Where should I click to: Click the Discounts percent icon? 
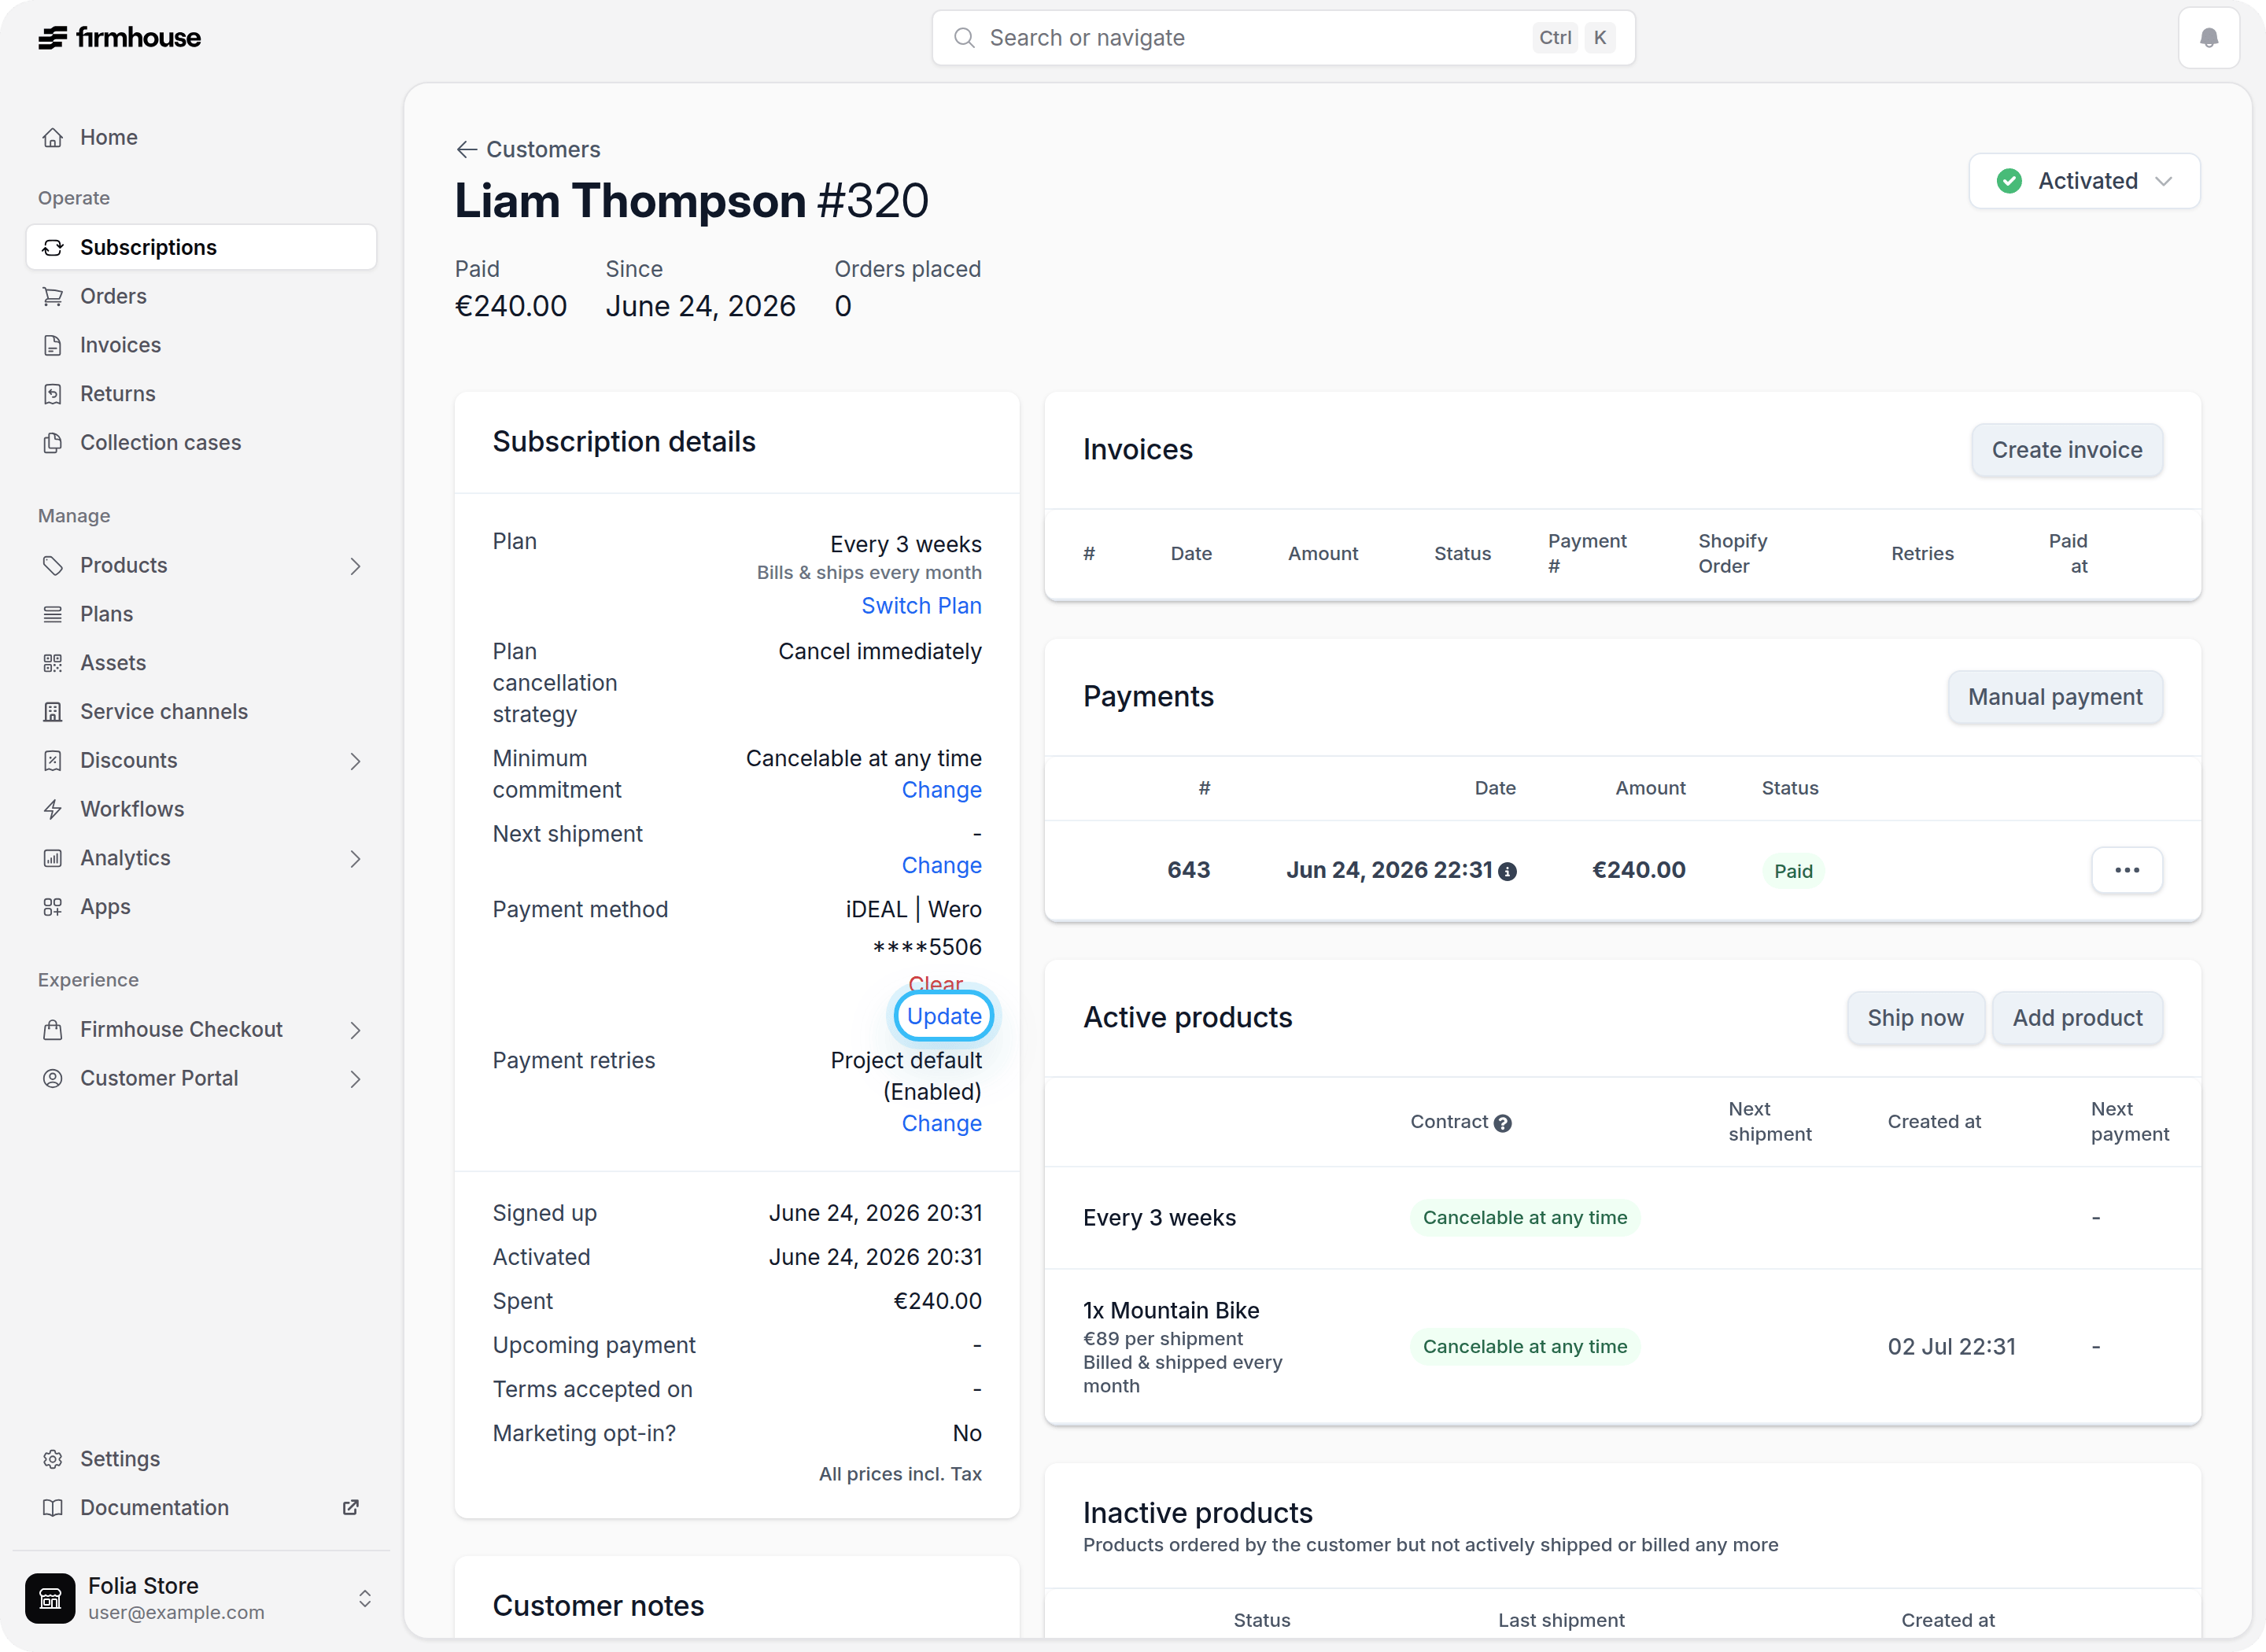[53, 761]
